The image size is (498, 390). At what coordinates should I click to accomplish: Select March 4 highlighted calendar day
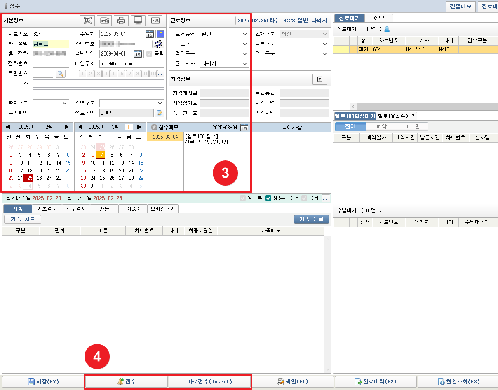click(100, 155)
